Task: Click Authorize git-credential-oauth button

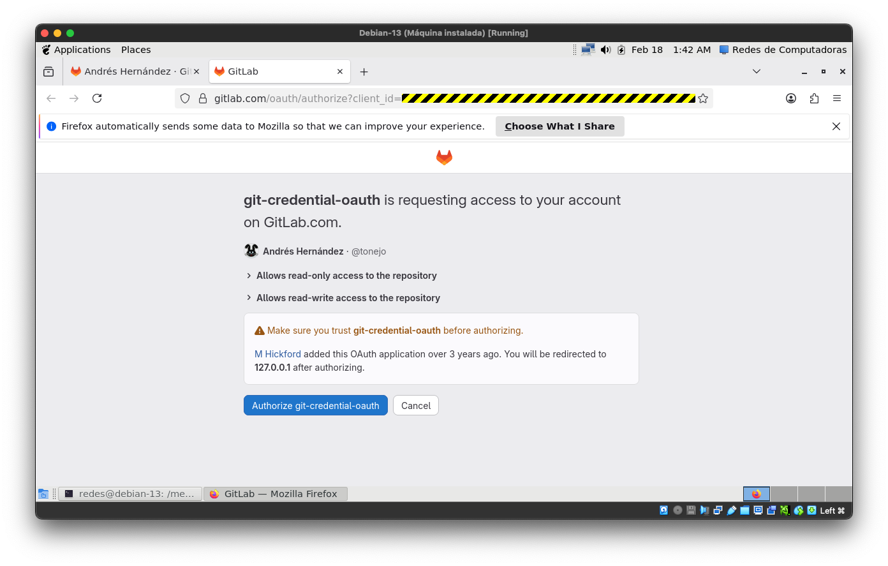Action: pos(316,405)
